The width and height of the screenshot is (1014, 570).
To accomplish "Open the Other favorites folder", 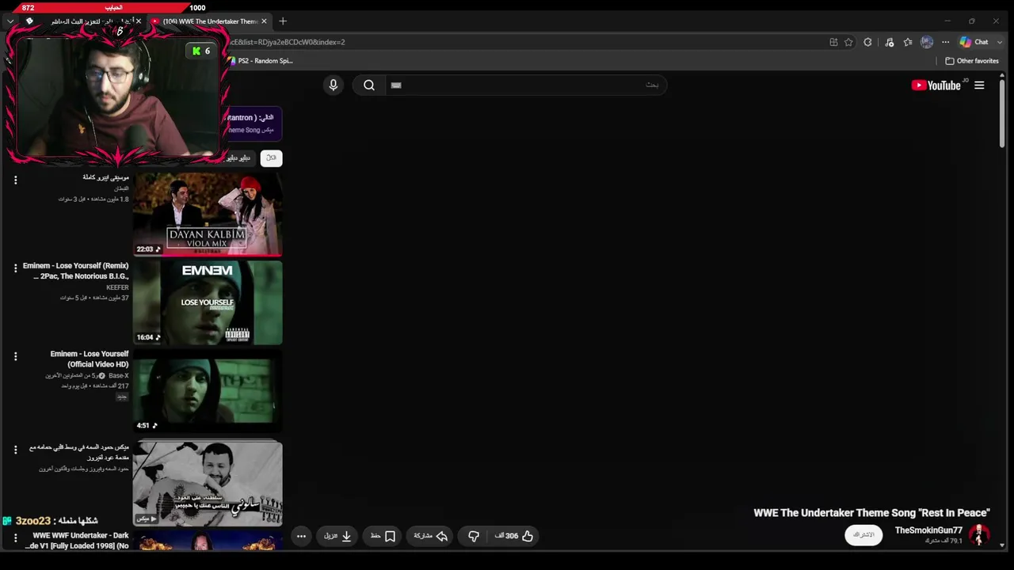I will (972, 61).
